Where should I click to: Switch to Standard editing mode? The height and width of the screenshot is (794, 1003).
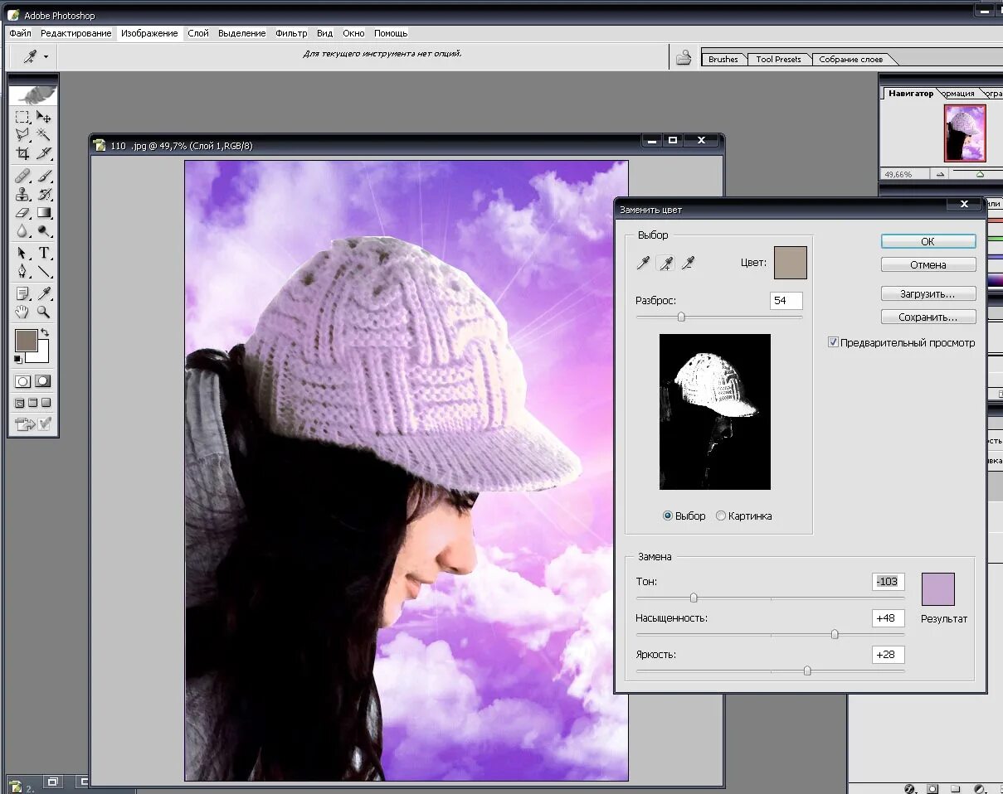point(23,381)
